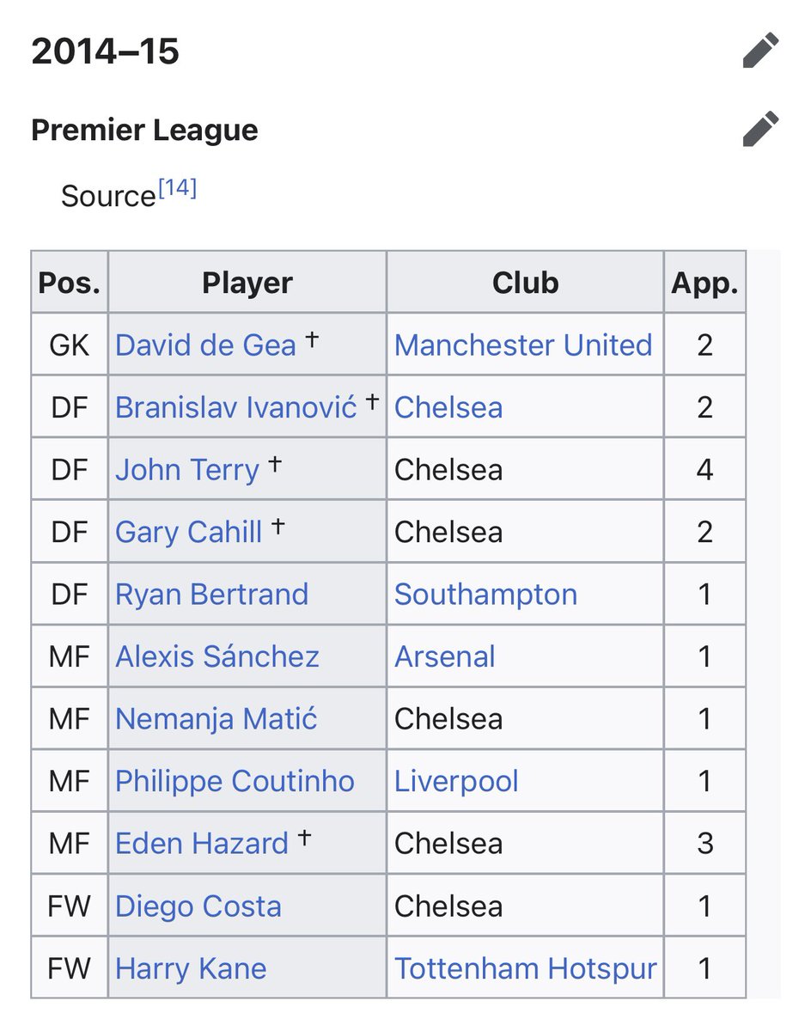Image resolution: width=811 pixels, height=1031 pixels.
Task: Visit Tottenham Hotspur club page
Action: point(525,969)
